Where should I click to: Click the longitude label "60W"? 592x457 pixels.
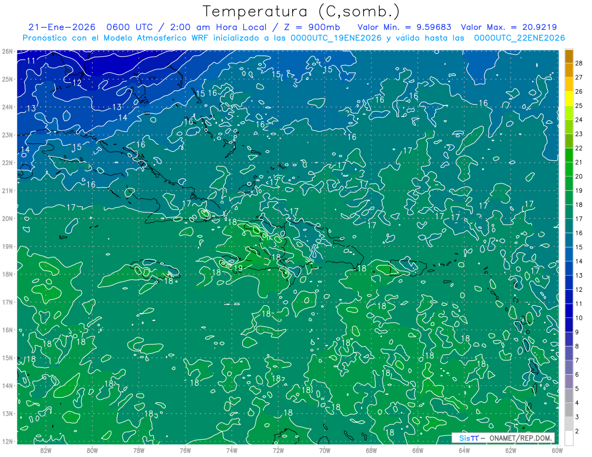[557, 450]
